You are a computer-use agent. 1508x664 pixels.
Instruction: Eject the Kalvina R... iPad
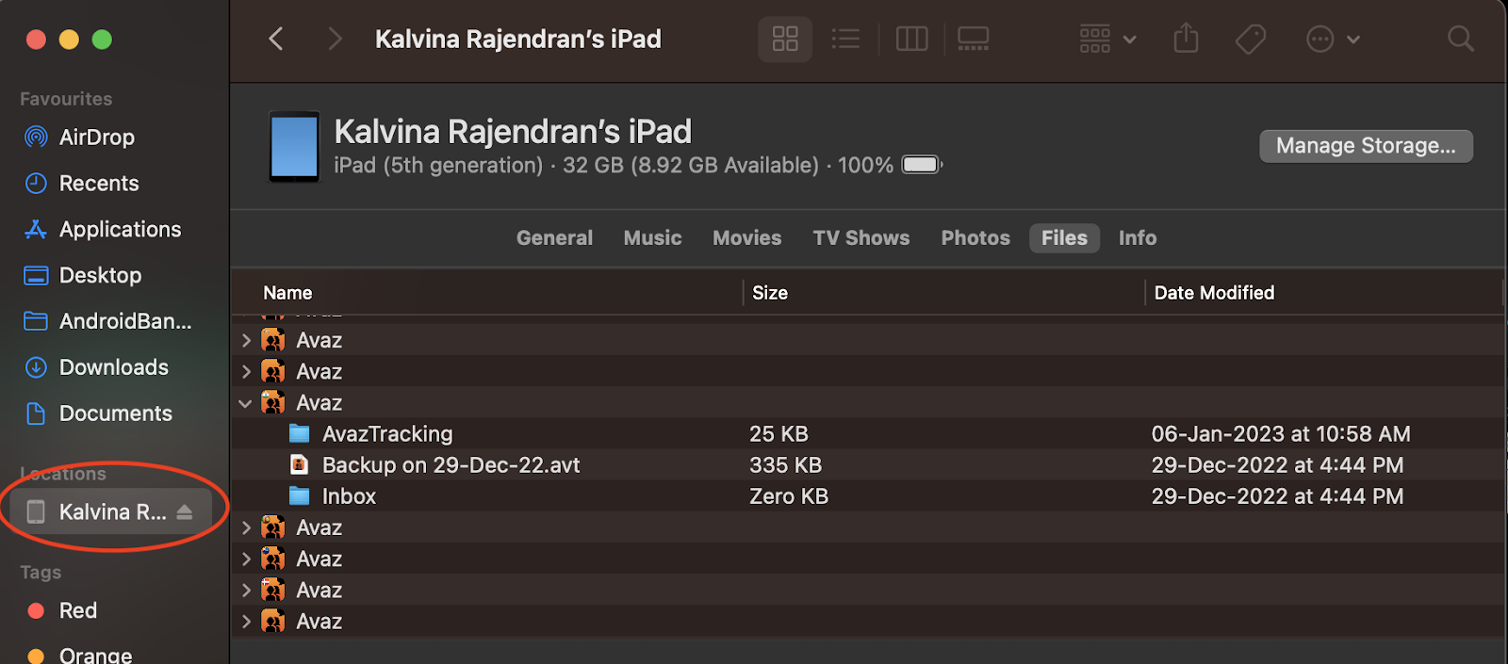pyautogui.click(x=185, y=512)
